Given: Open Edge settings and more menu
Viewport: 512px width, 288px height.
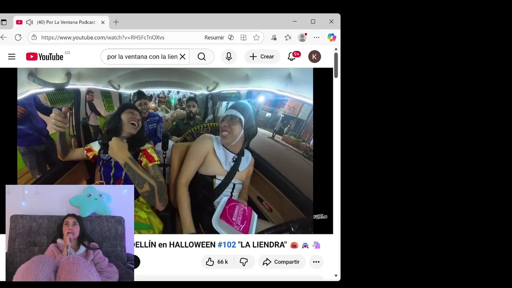Looking at the screenshot, I should click(317, 38).
